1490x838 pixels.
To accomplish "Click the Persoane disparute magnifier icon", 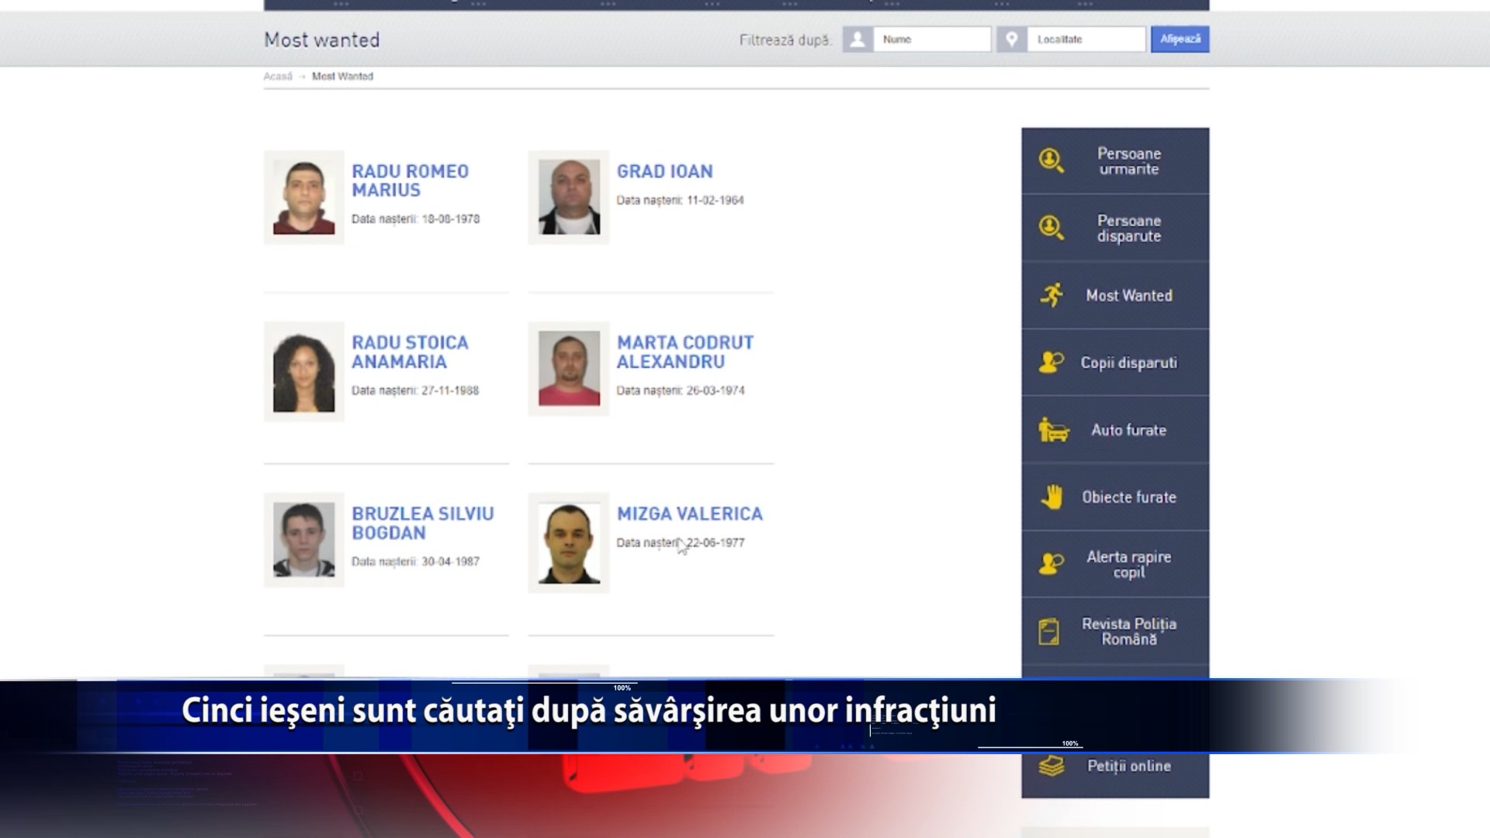I will coord(1051,228).
